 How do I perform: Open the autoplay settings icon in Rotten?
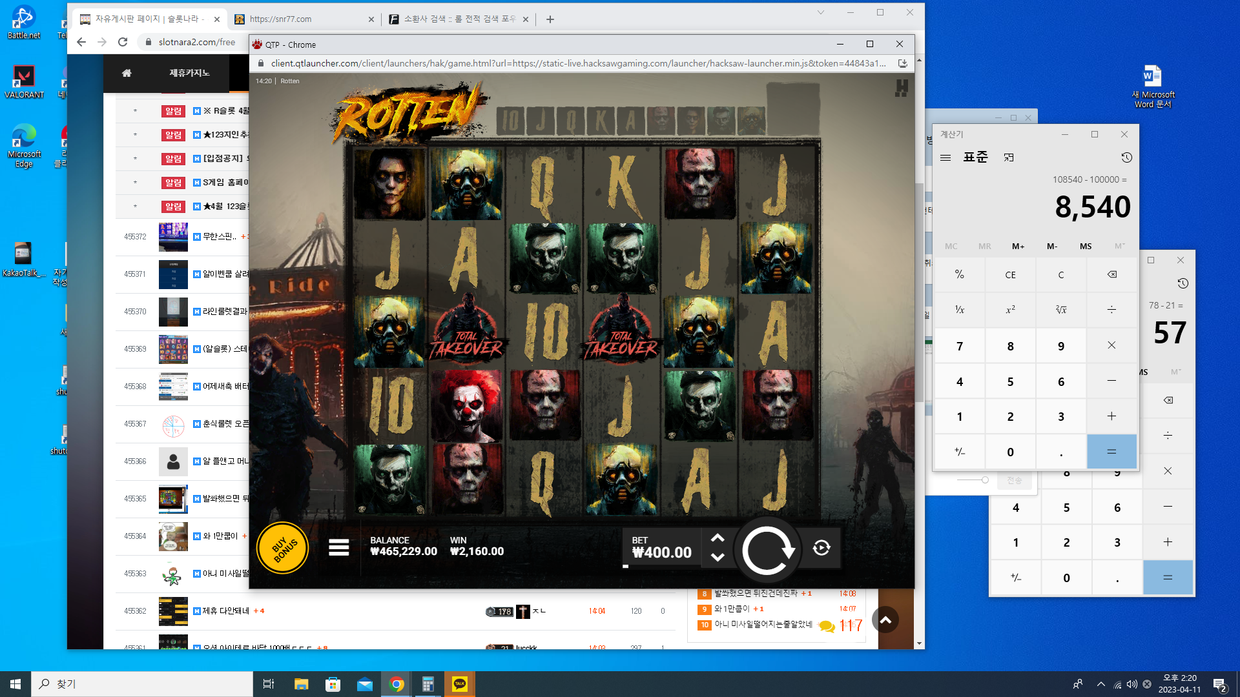click(x=821, y=548)
